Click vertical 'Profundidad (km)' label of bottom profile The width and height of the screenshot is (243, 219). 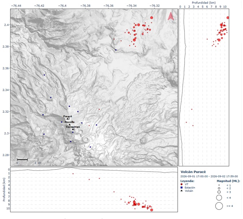[x=4, y=189]
